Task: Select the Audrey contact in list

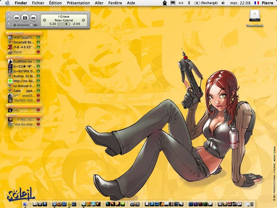Action: pos(24,76)
